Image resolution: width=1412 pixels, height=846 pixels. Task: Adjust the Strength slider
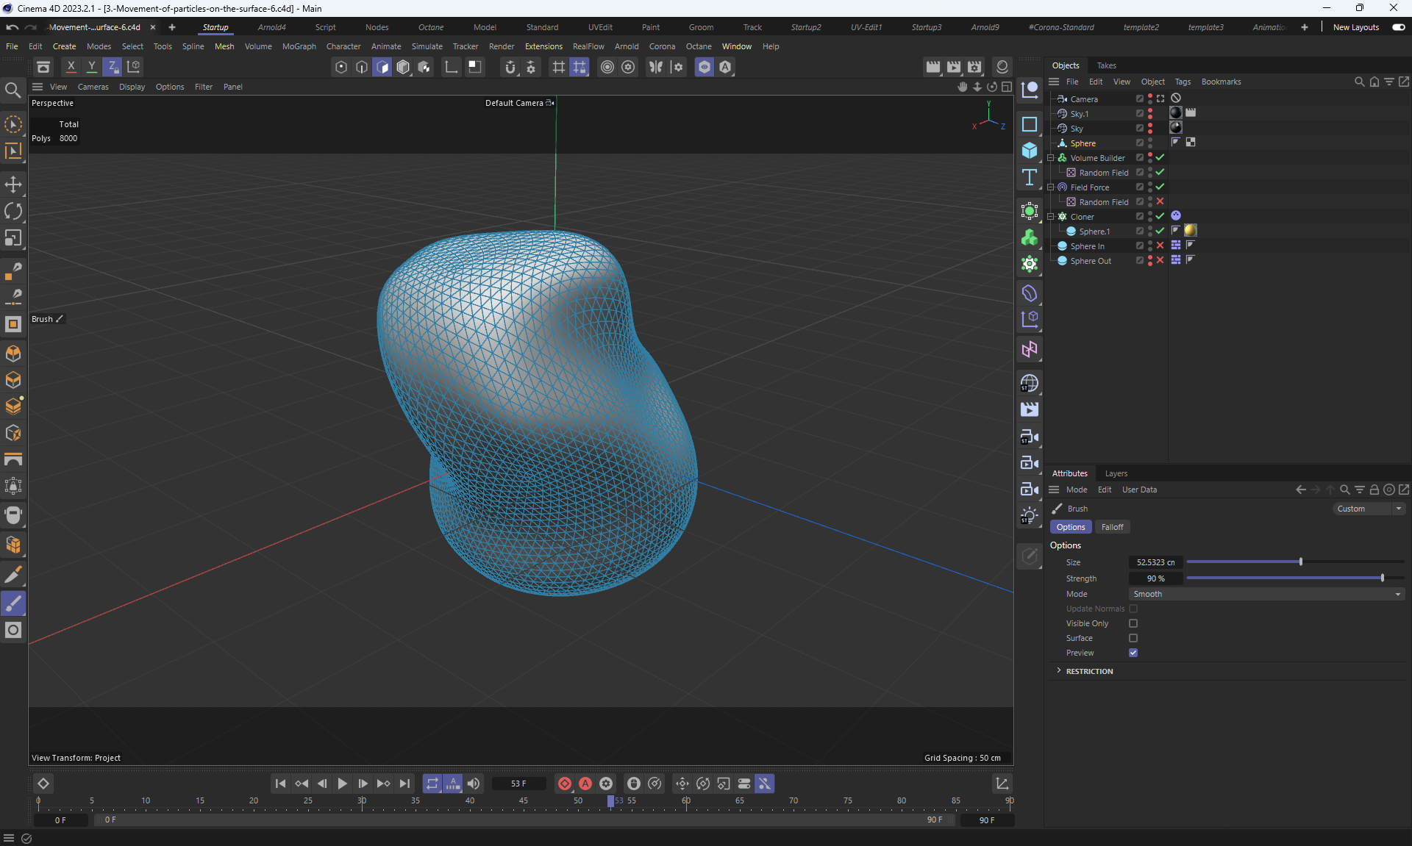[1382, 578]
